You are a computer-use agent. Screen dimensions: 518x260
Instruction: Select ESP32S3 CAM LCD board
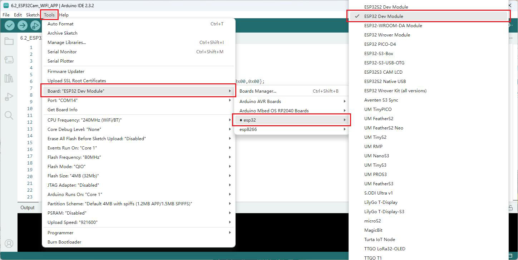click(x=428, y=72)
